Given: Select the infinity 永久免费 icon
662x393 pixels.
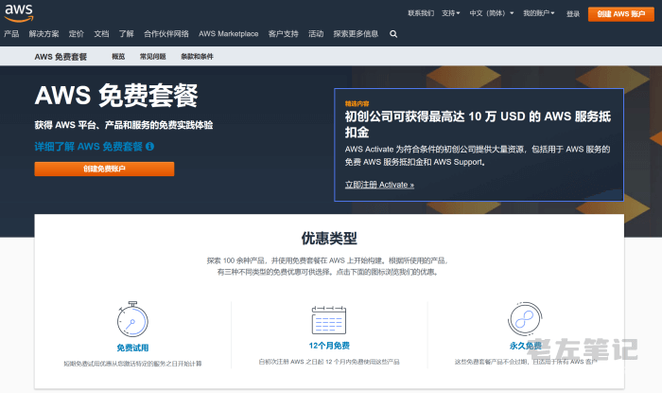Looking at the screenshot, I should [x=525, y=318].
